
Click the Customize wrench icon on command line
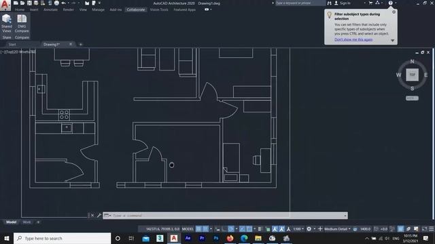(x=99, y=216)
